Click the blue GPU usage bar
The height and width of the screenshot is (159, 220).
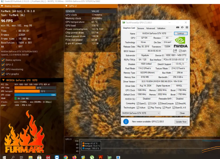pos(35,95)
